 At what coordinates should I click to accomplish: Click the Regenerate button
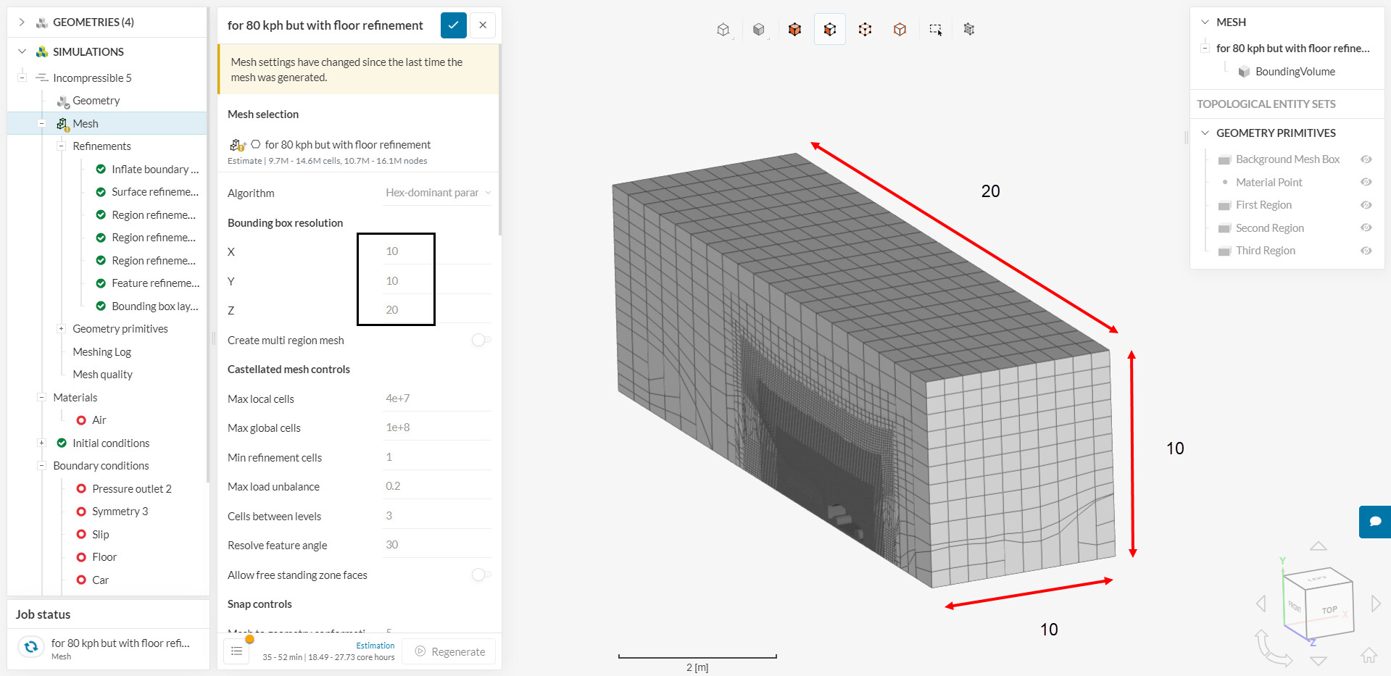pyautogui.click(x=449, y=651)
